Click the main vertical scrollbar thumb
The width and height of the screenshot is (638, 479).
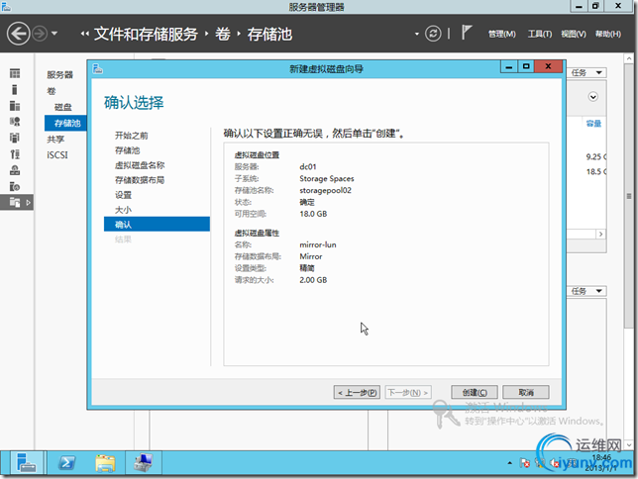click(629, 196)
